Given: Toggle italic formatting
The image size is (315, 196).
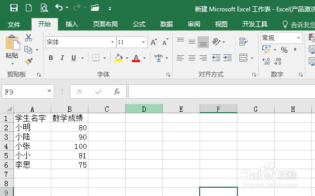Looking at the screenshot, I should tap(62, 58).
